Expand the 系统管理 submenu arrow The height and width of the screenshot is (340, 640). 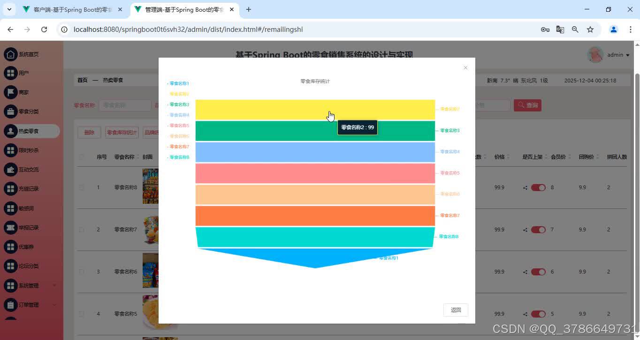(x=54, y=286)
